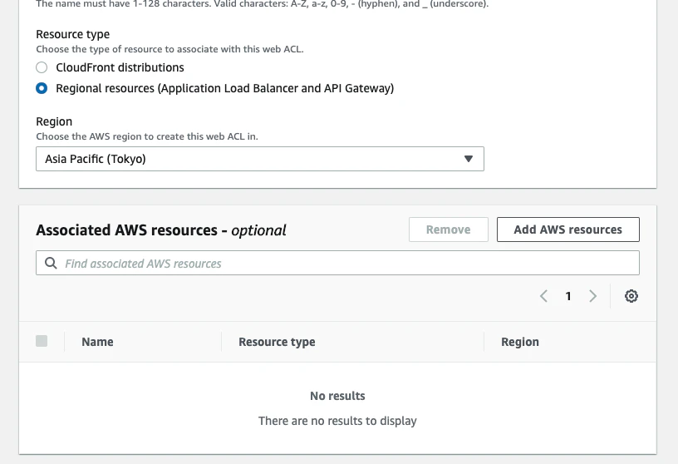The image size is (678, 464).
Task: Click the Region label above the dropdown
Action: tap(54, 121)
